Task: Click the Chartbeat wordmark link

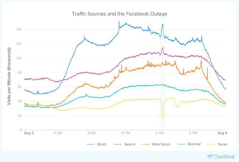Action: 224,157
